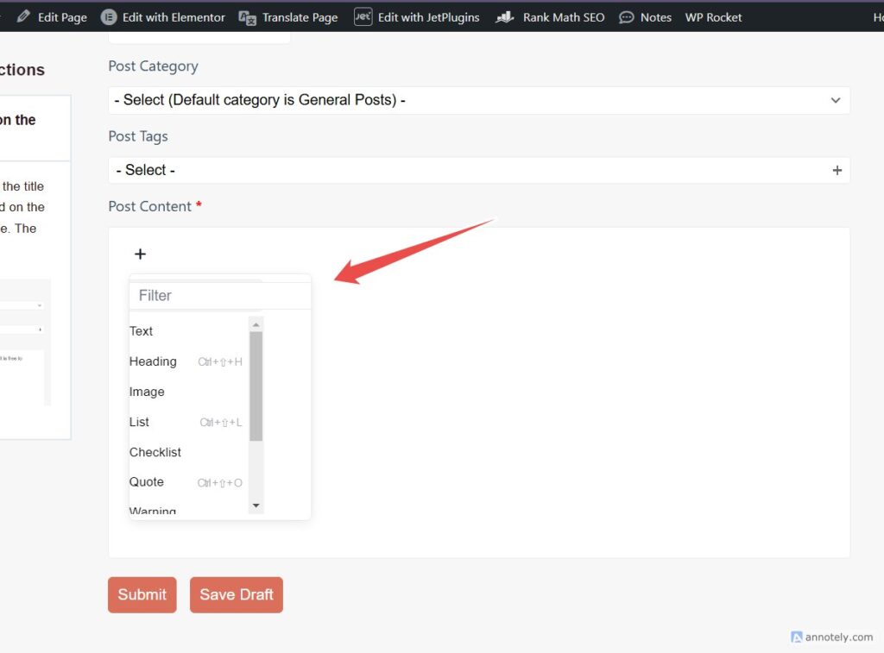
Task: Click the Jet logo icon in admin bar
Action: point(363,17)
